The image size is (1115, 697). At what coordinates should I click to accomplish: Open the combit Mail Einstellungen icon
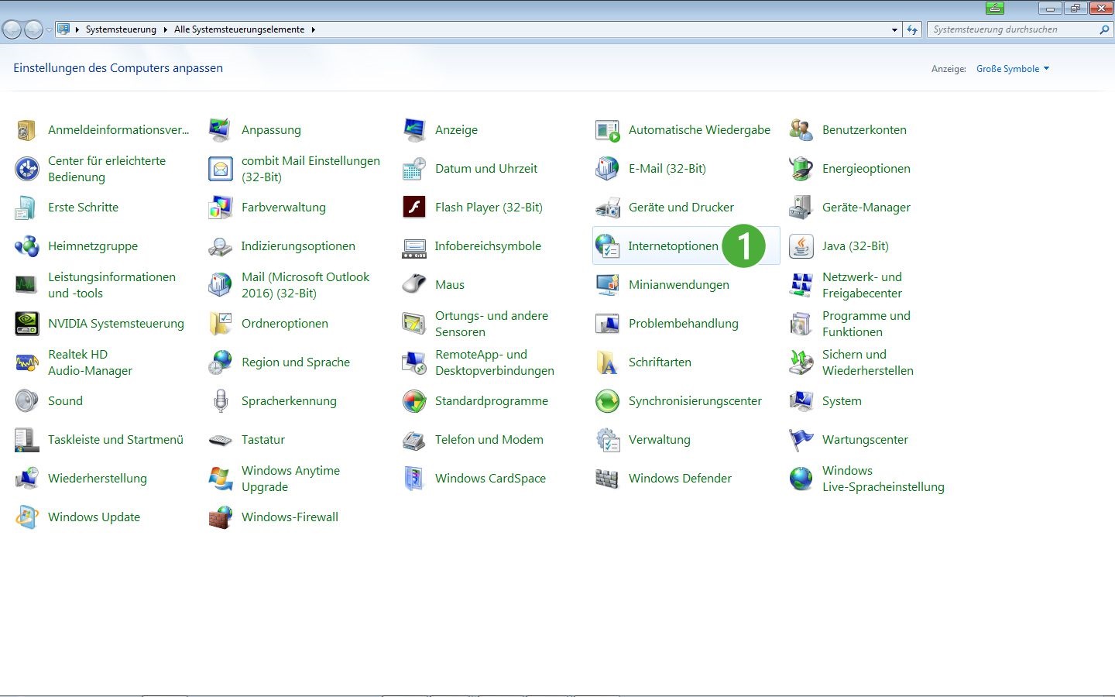pos(220,169)
